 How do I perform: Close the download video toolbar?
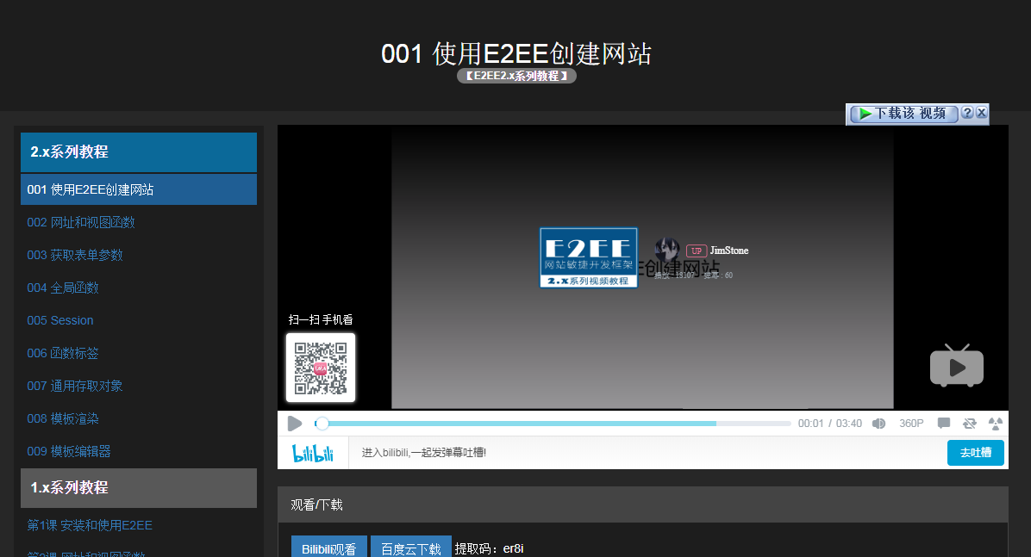pos(981,112)
